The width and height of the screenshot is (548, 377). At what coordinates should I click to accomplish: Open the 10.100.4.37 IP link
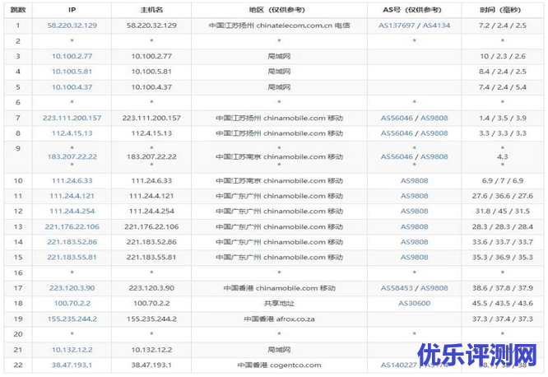pos(72,86)
